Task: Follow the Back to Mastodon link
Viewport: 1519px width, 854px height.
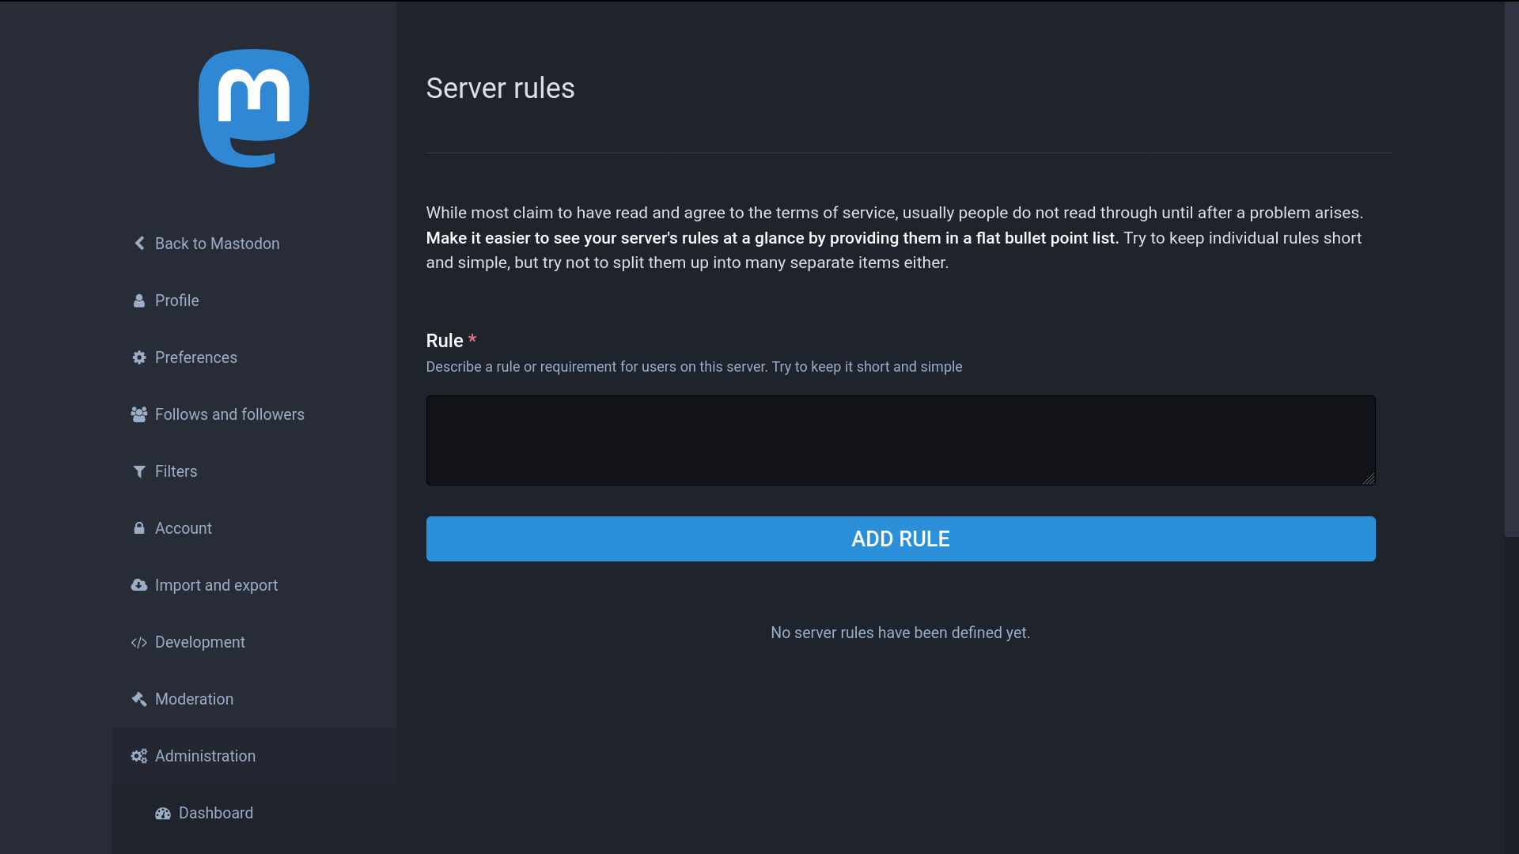Action: coord(217,244)
